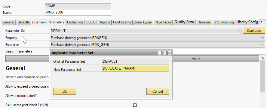Open the SSCC tab

(91, 22)
